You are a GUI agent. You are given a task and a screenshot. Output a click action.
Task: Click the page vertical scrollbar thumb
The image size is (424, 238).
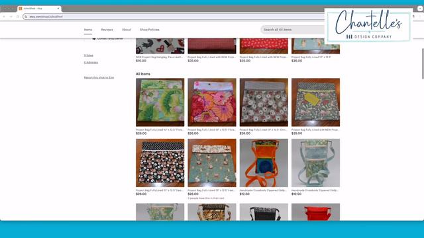point(423,63)
